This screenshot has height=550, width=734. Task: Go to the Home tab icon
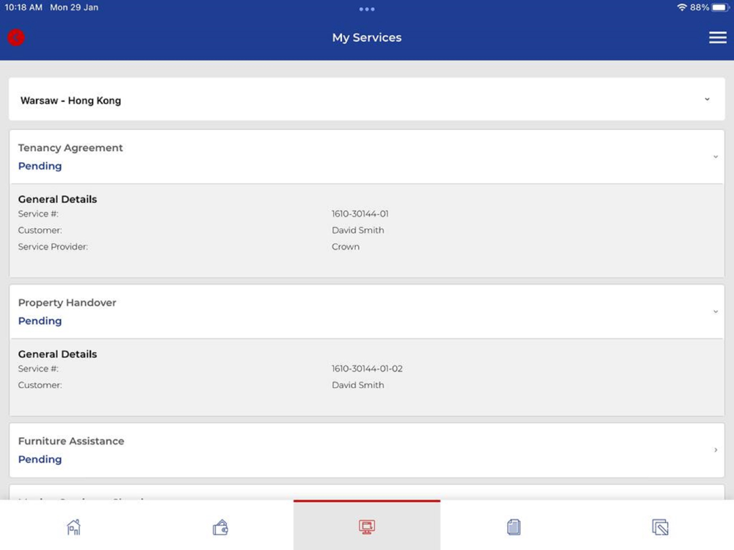[x=73, y=527]
